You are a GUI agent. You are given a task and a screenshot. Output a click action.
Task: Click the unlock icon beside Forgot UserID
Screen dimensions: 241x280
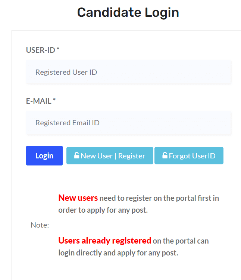pos(165,155)
